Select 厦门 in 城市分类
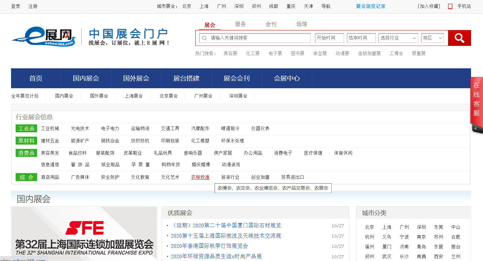The height and width of the screenshot is (261, 483). click(x=387, y=247)
